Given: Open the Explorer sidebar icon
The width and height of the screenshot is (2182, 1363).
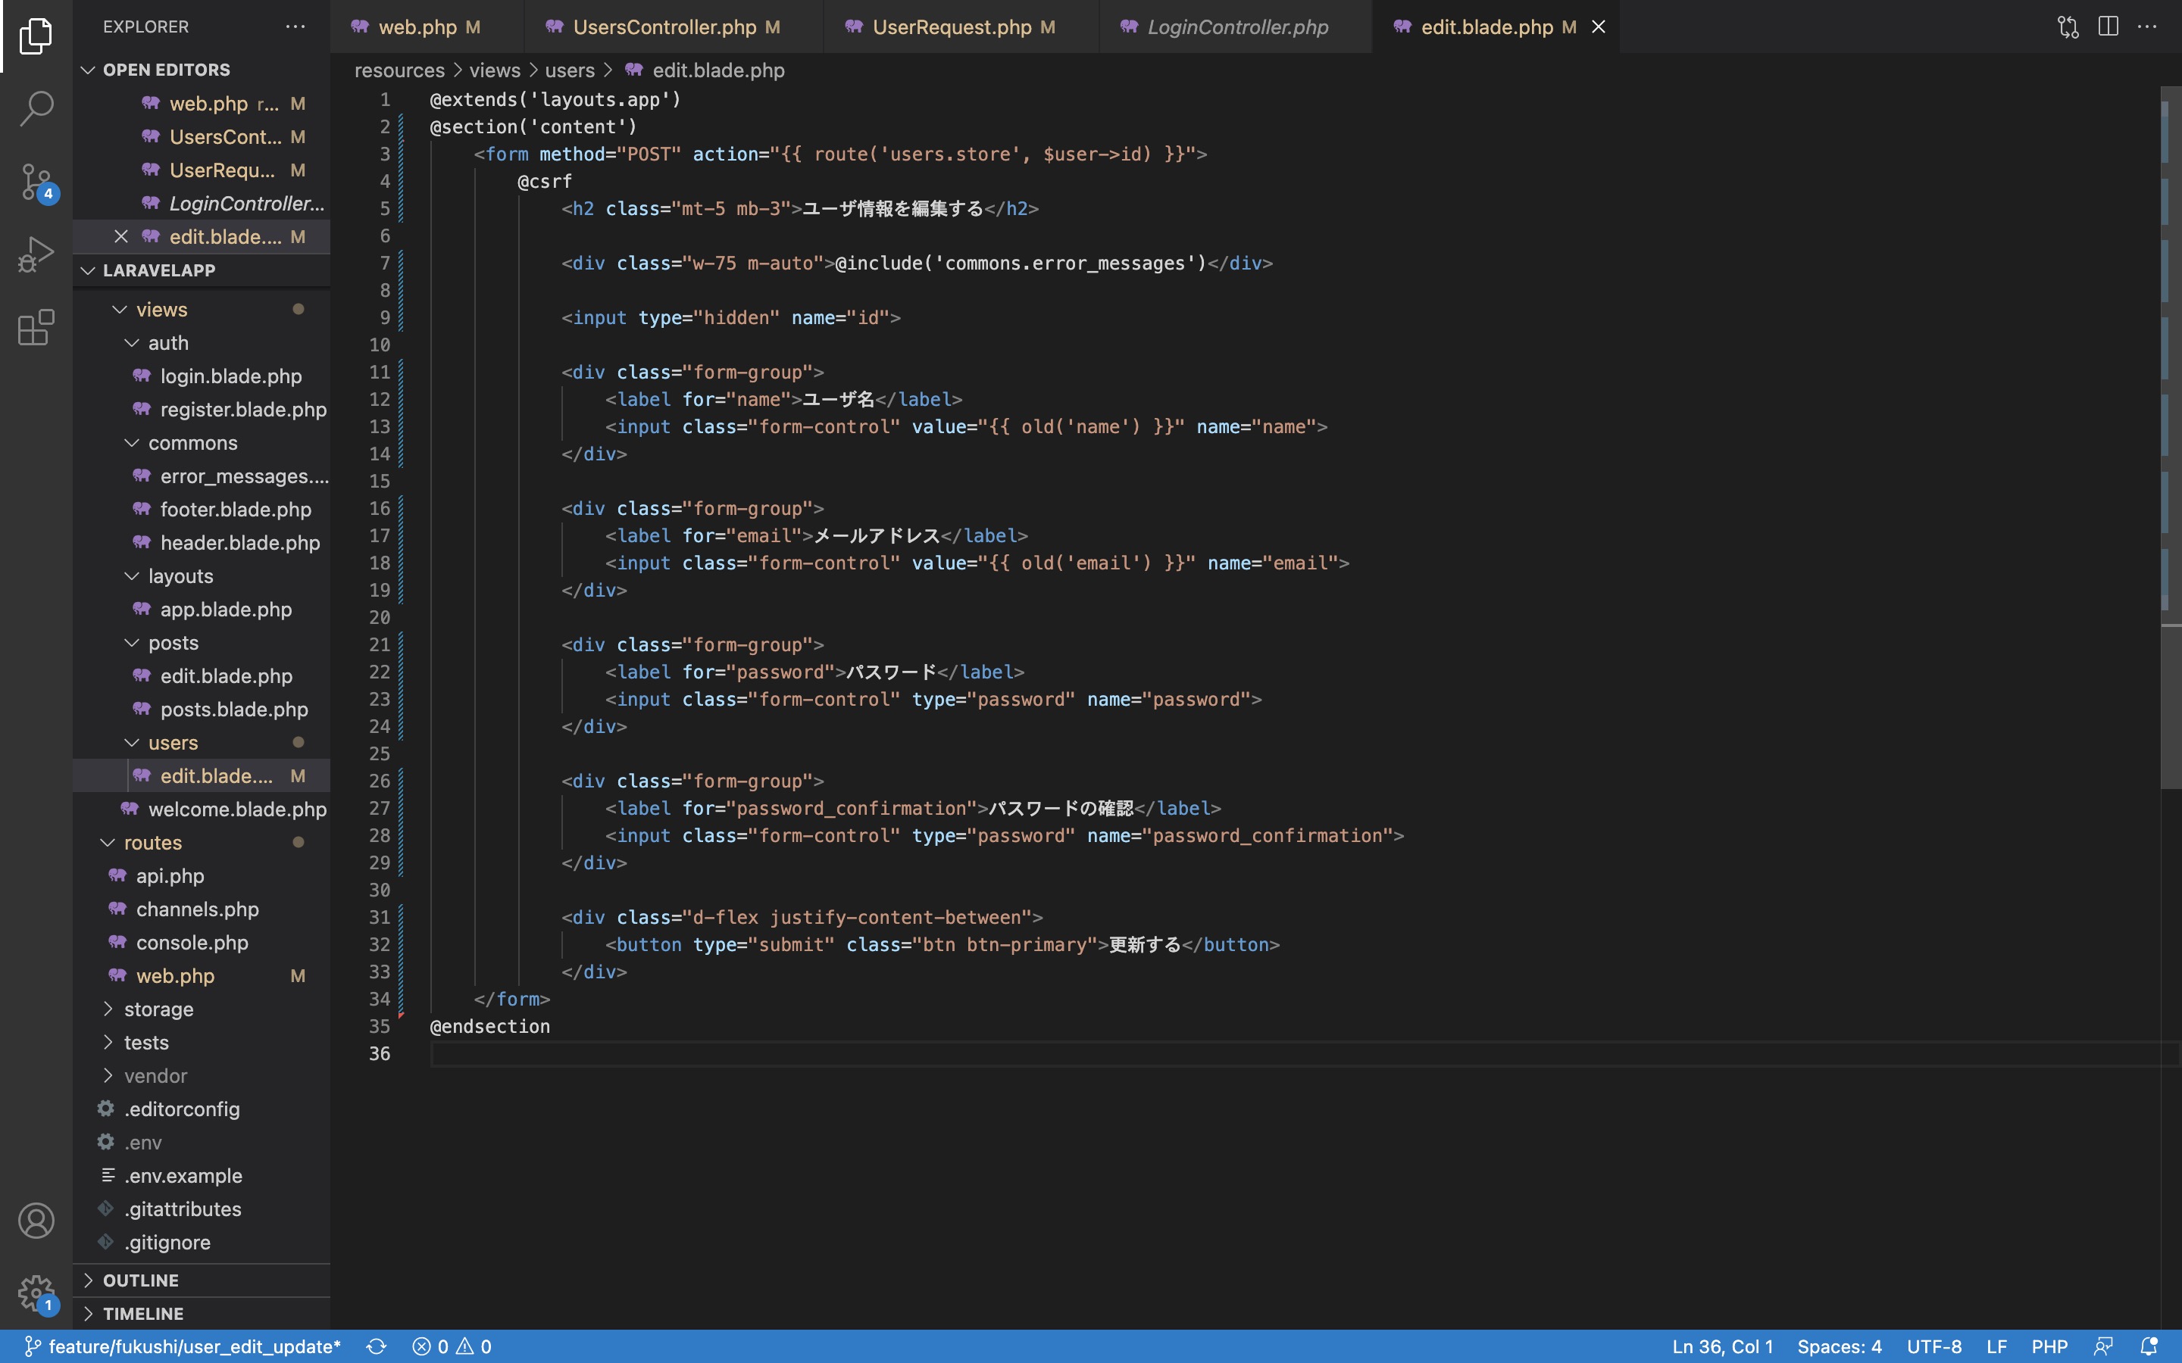Looking at the screenshot, I should [x=36, y=36].
